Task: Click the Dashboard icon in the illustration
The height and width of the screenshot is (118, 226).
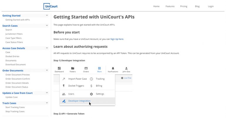Action: tap(59, 68)
